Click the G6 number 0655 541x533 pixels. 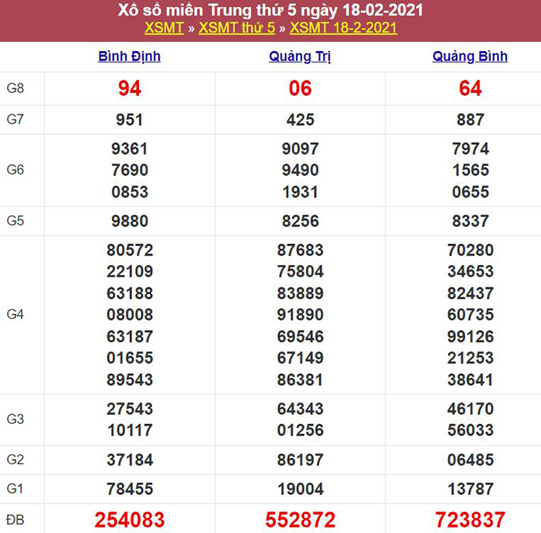(471, 192)
